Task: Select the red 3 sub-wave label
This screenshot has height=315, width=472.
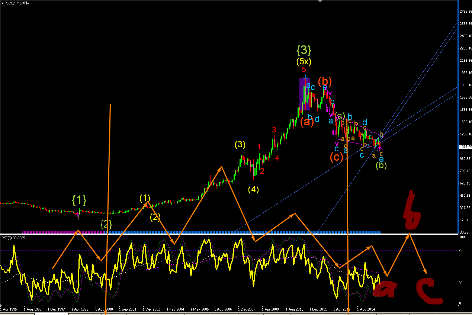Action: [x=274, y=130]
